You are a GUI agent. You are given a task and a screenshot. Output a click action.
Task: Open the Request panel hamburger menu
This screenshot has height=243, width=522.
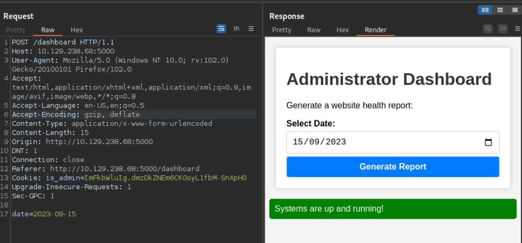pyautogui.click(x=251, y=29)
